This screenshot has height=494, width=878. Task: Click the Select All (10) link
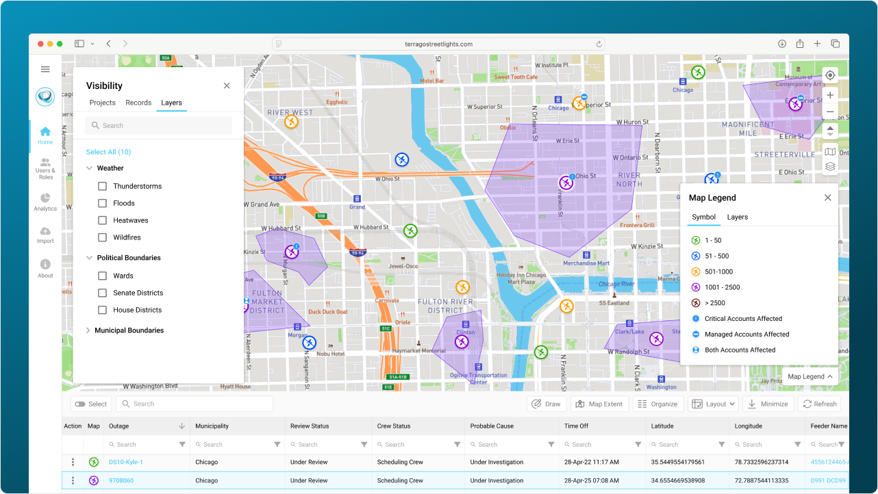coord(108,152)
